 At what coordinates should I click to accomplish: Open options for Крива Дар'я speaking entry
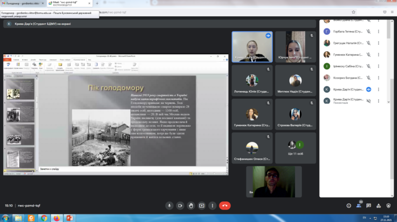[378, 89]
